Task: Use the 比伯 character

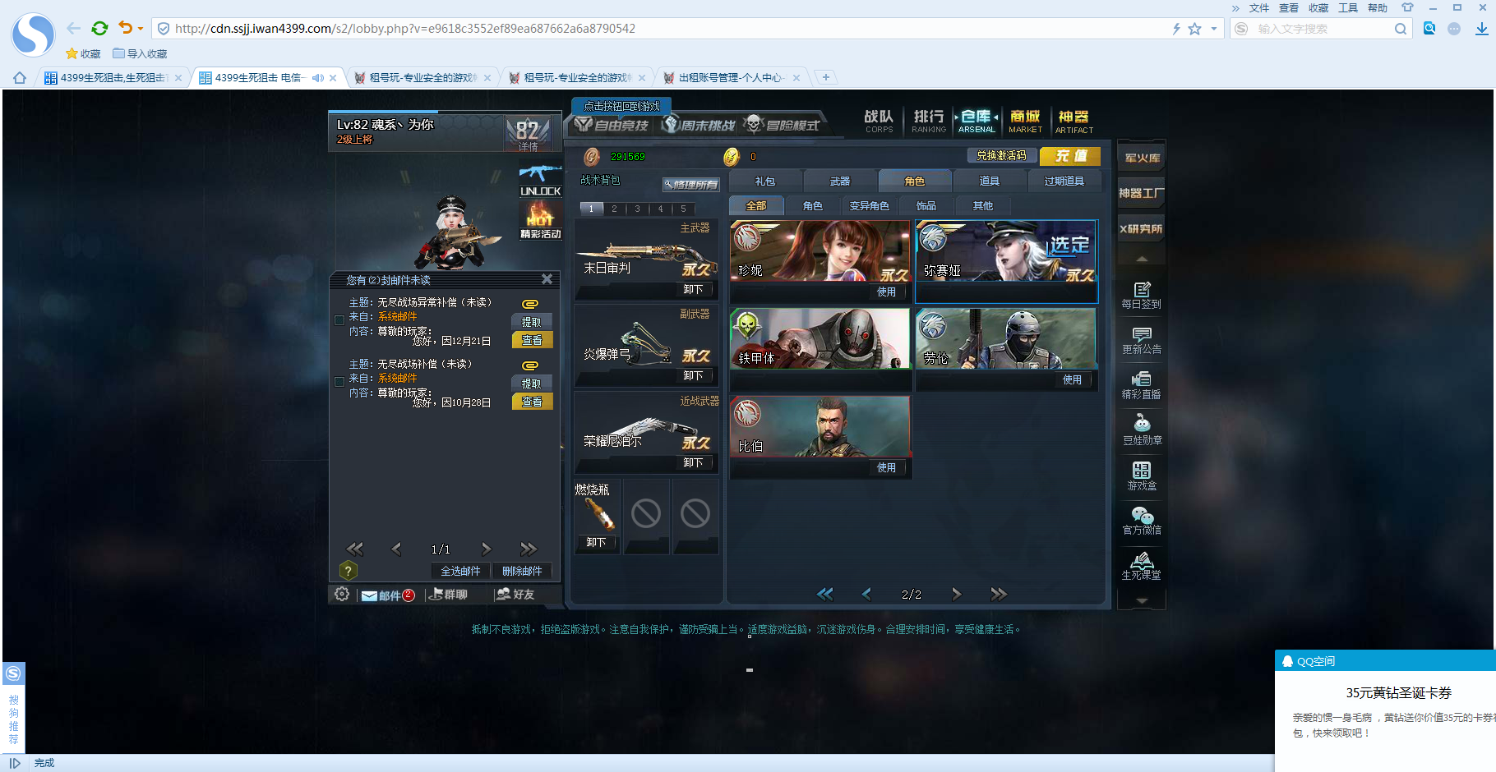Action: pos(886,467)
